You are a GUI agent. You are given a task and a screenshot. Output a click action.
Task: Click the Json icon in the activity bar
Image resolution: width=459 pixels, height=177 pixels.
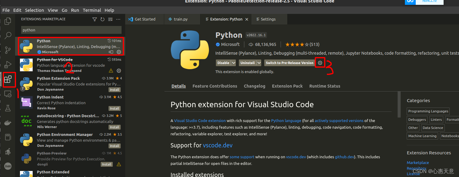tap(8, 166)
